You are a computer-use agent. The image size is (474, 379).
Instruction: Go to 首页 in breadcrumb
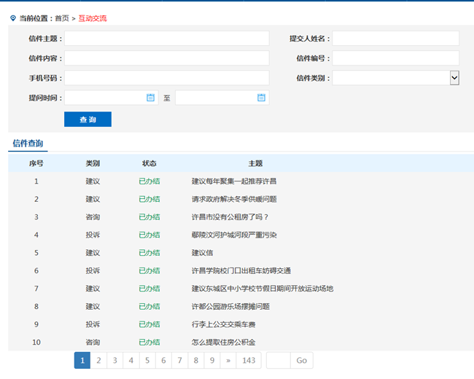tap(62, 17)
